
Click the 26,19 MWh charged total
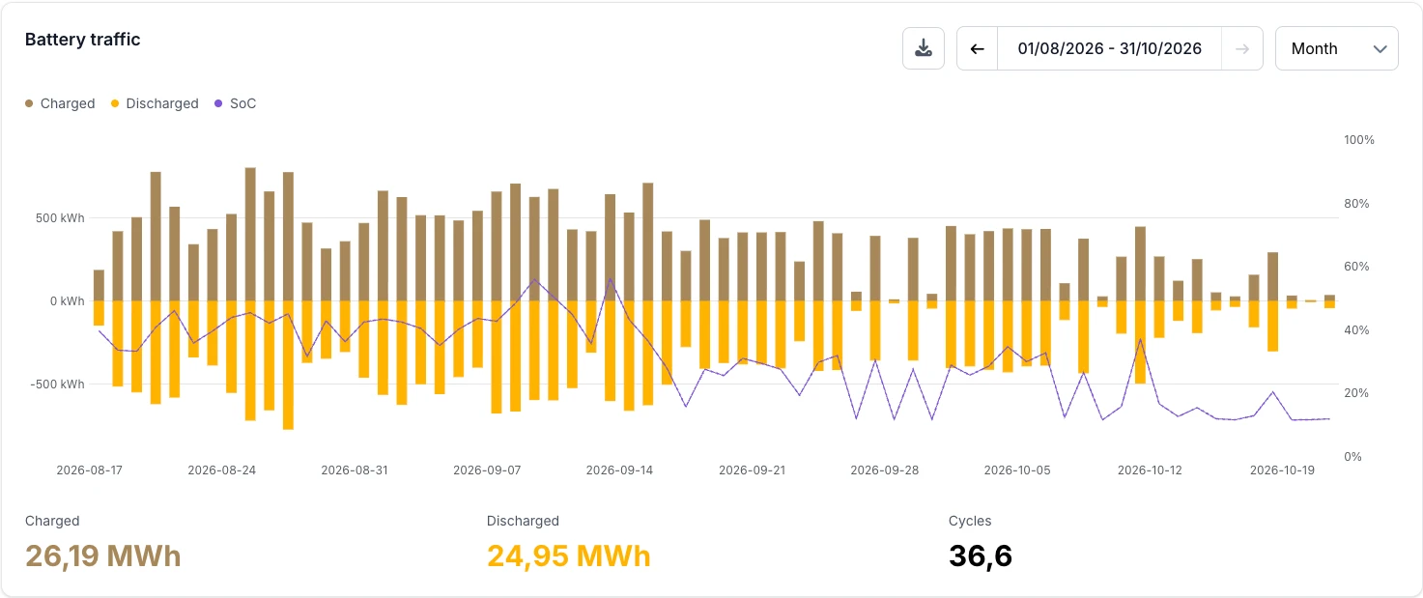coord(103,556)
